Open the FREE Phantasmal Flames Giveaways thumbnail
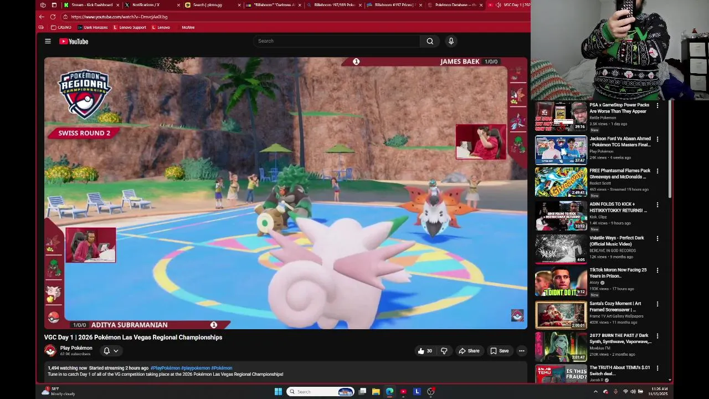Viewport: 709px width, 399px height. (x=561, y=182)
